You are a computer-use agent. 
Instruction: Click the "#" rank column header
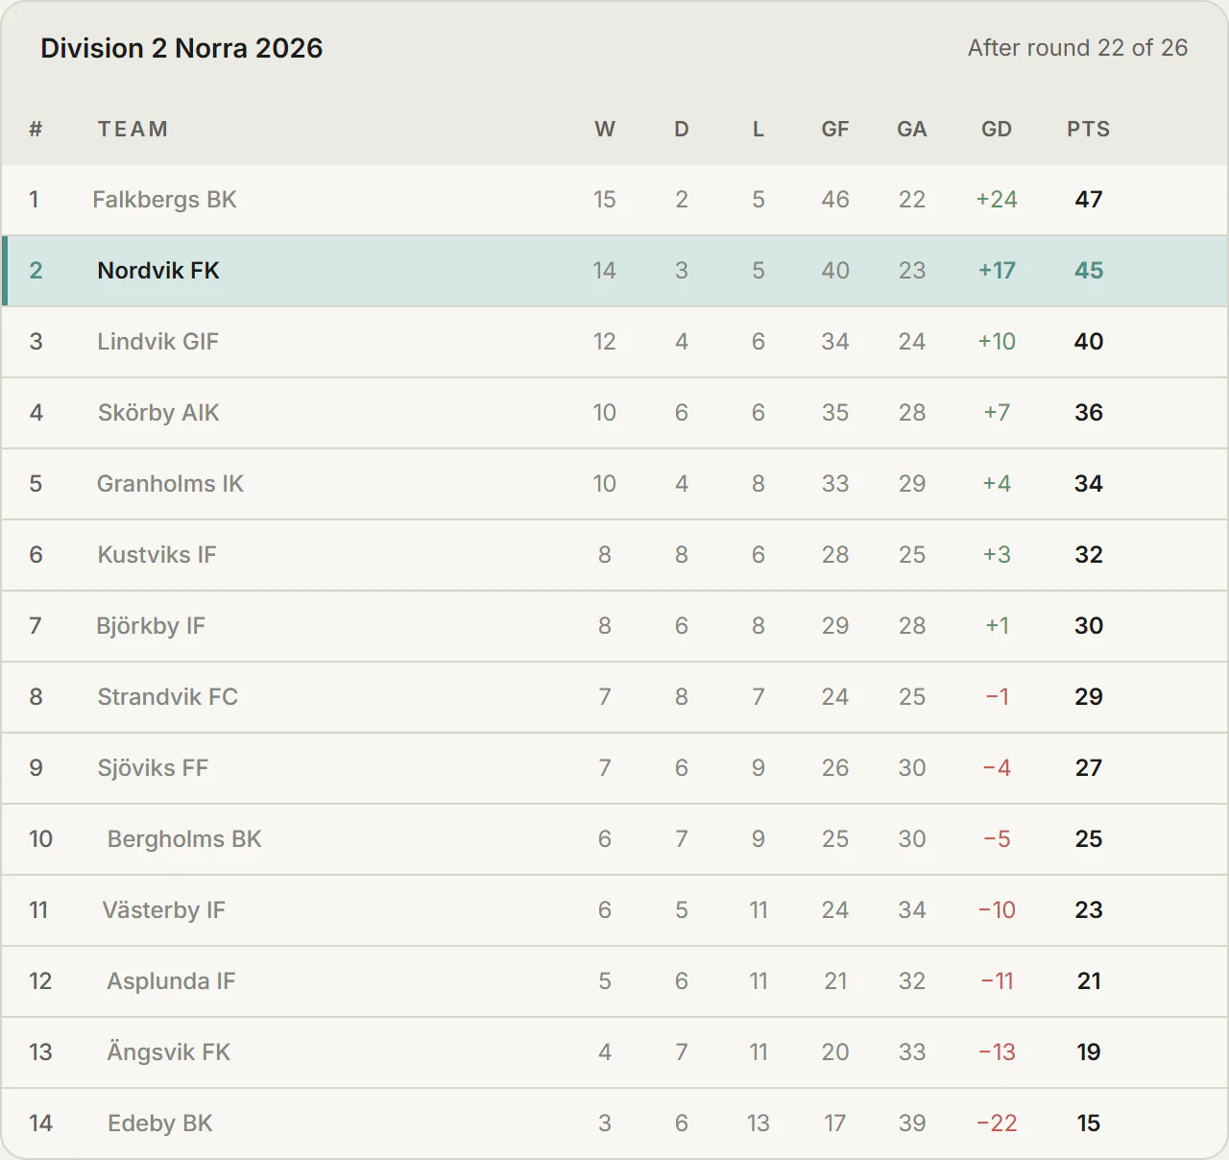click(x=36, y=129)
